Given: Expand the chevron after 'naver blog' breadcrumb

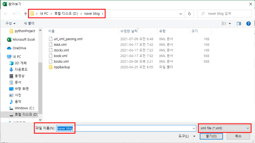Looking at the screenshot, I should tap(103, 13).
